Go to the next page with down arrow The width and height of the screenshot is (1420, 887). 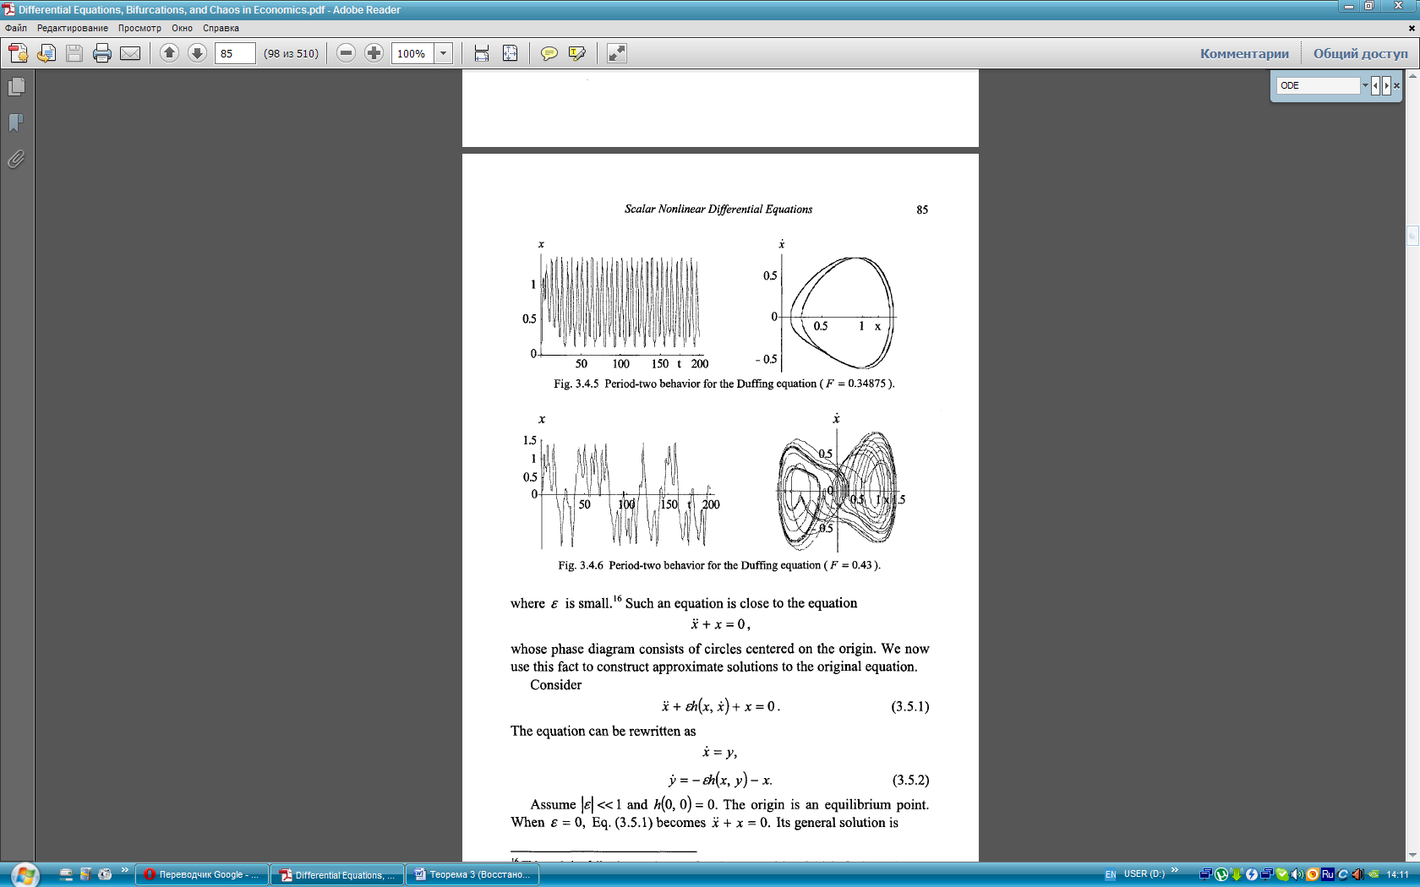[197, 53]
